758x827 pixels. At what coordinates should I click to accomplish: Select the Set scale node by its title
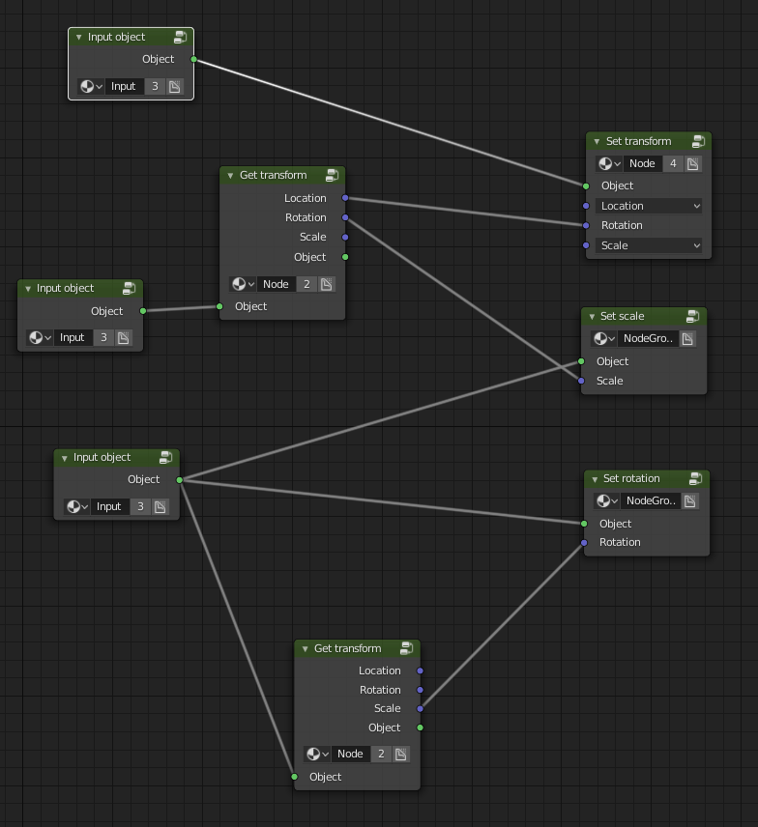623,317
